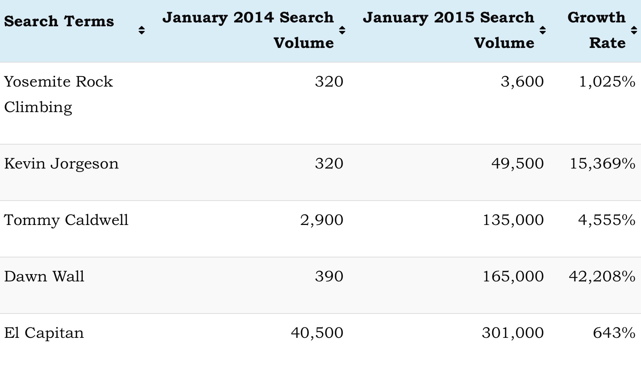The image size is (641, 368).
Task: Select the 165,000 search volume cell
Action: pos(513,276)
